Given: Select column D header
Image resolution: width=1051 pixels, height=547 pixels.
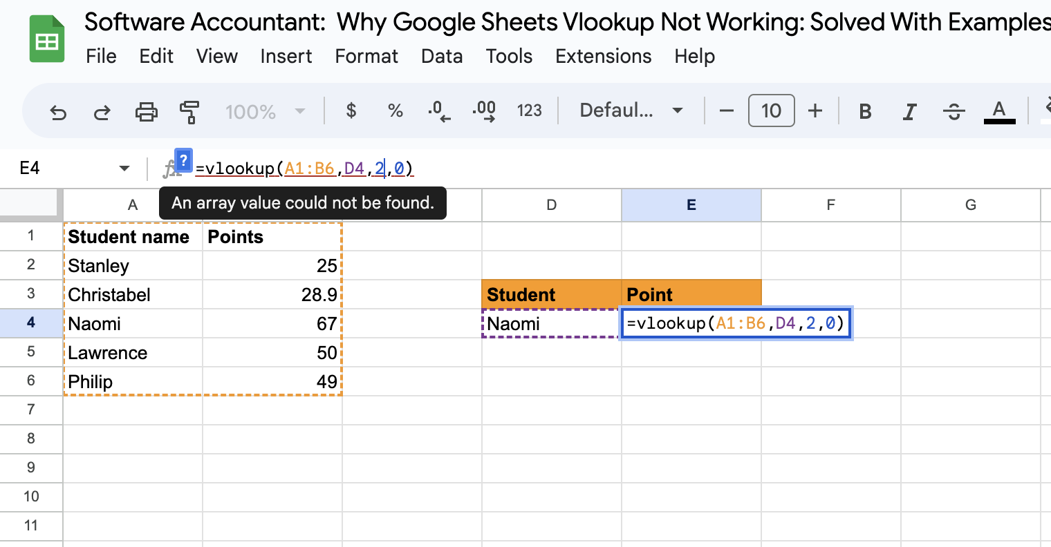Looking at the screenshot, I should click(551, 205).
